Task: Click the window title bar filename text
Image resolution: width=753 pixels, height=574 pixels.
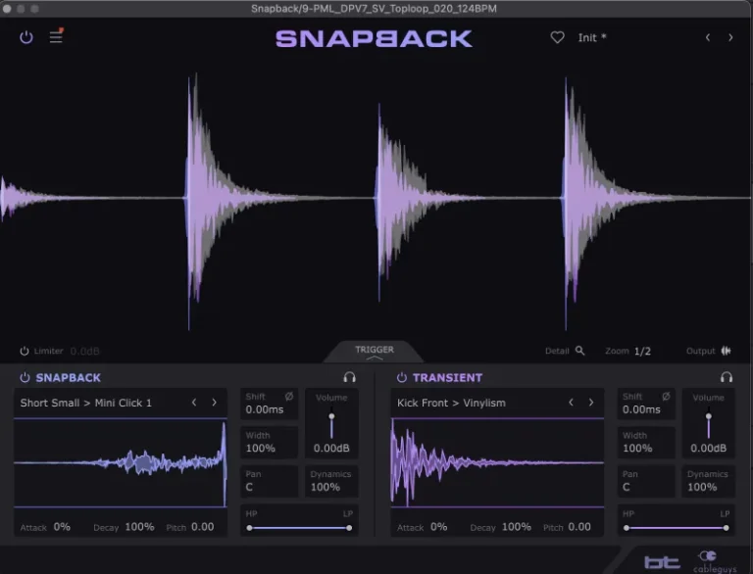Action: tap(375, 9)
